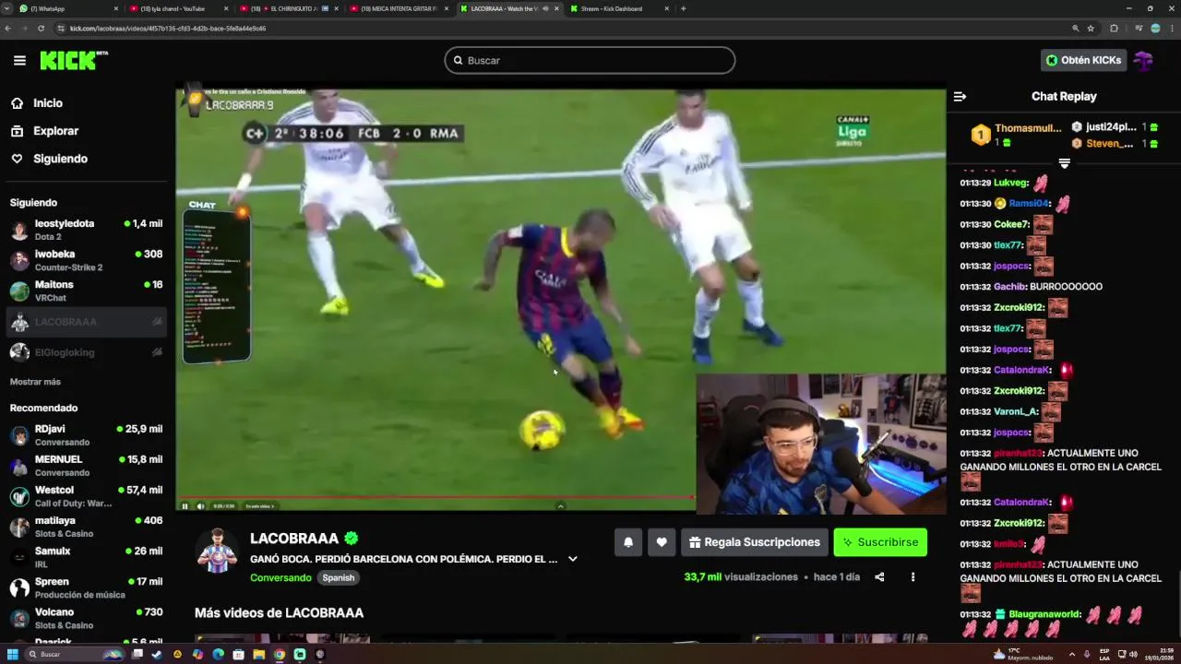Open Chrome from the taskbar
This screenshot has width=1181, height=664.
click(x=280, y=654)
